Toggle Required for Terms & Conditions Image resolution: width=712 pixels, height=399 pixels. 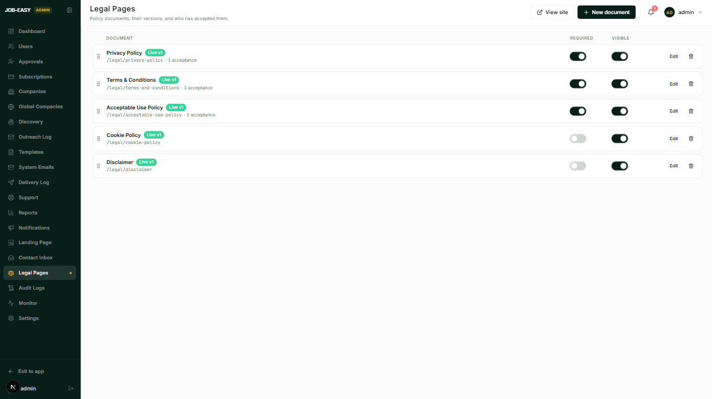(578, 84)
